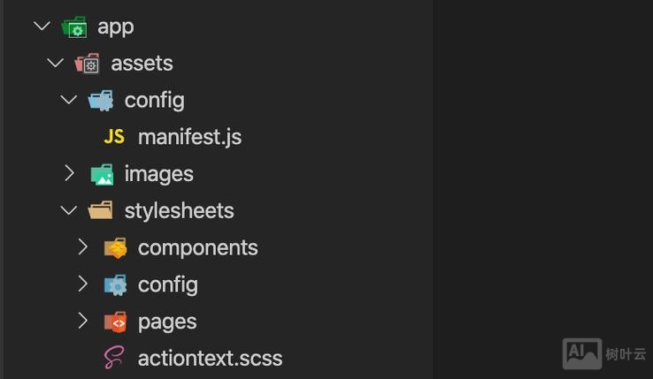Click the blue gear folder icon under stylesheets
Screen dimensions: 653x379
tap(115, 284)
